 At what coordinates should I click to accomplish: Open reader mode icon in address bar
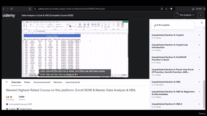click(162, 9)
